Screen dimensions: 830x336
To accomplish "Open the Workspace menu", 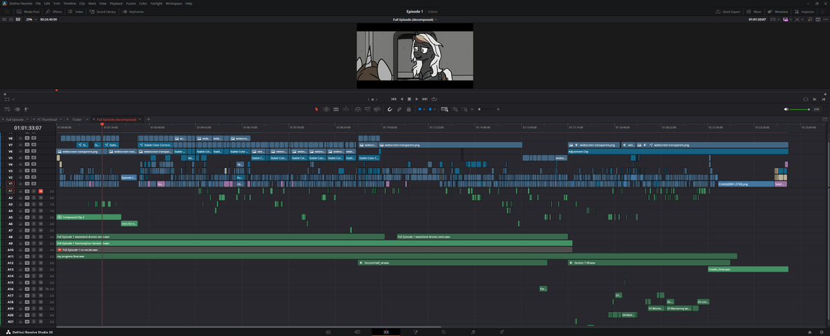I will point(174,3).
